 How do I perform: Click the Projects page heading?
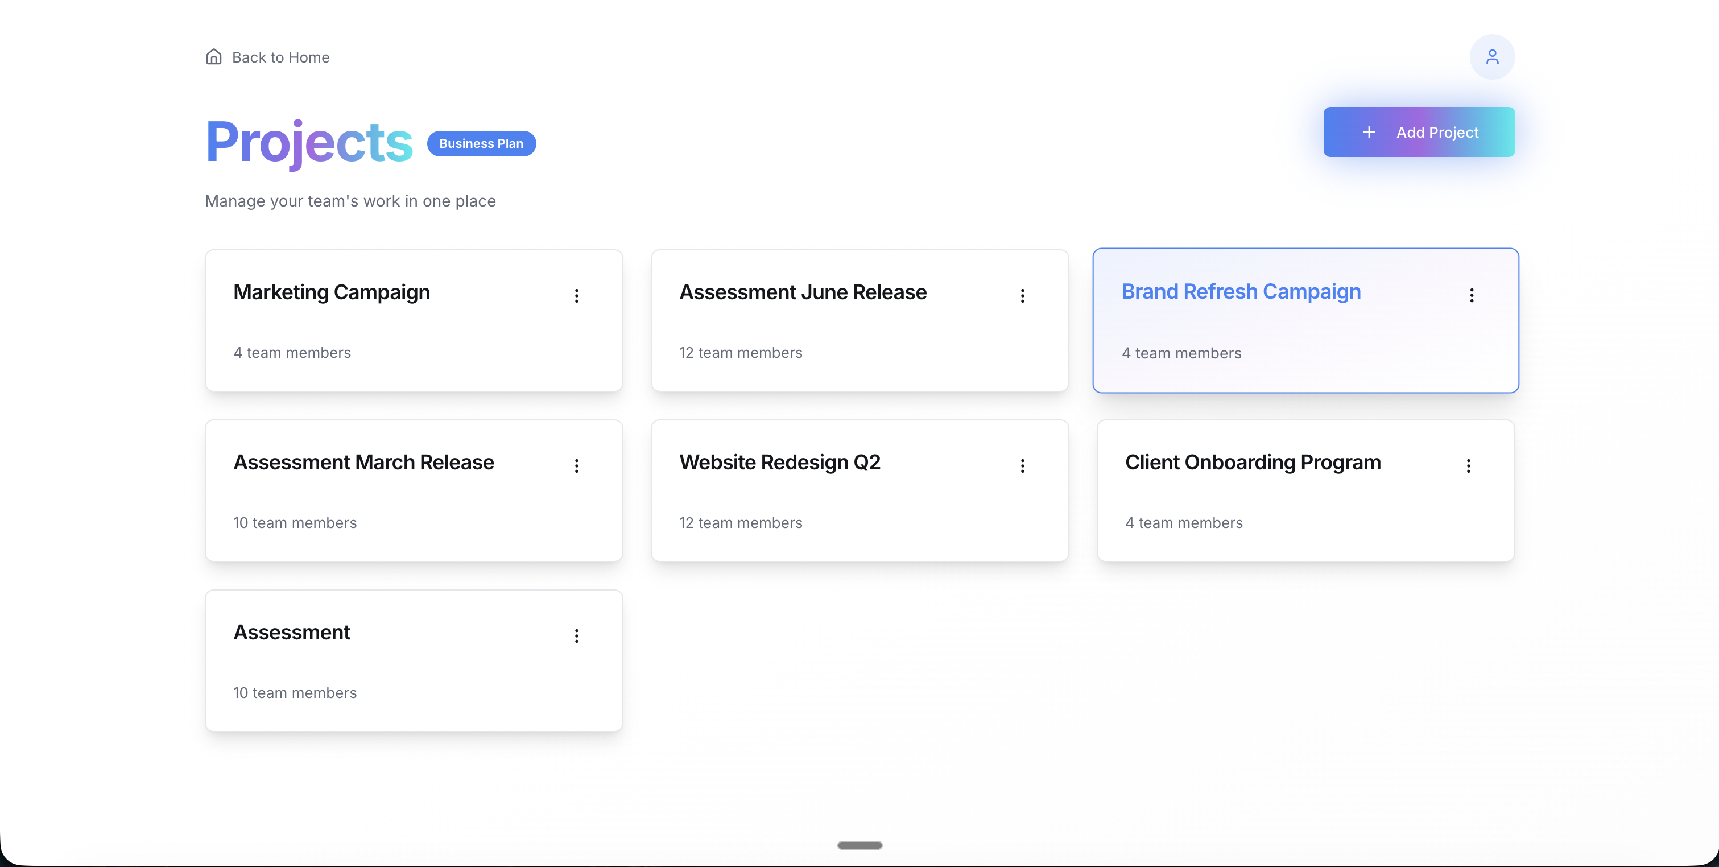click(x=309, y=143)
